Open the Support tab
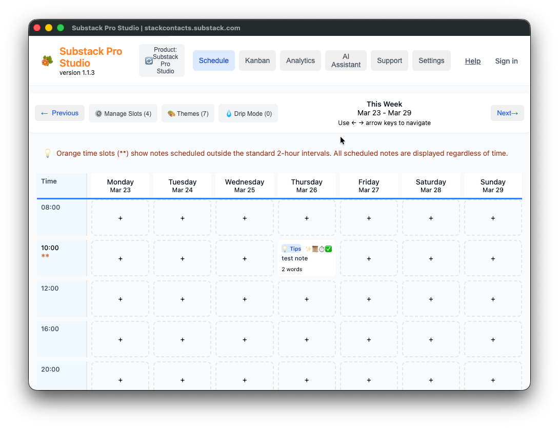The height and width of the screenshot is (428, 559). tap(389, 60)
